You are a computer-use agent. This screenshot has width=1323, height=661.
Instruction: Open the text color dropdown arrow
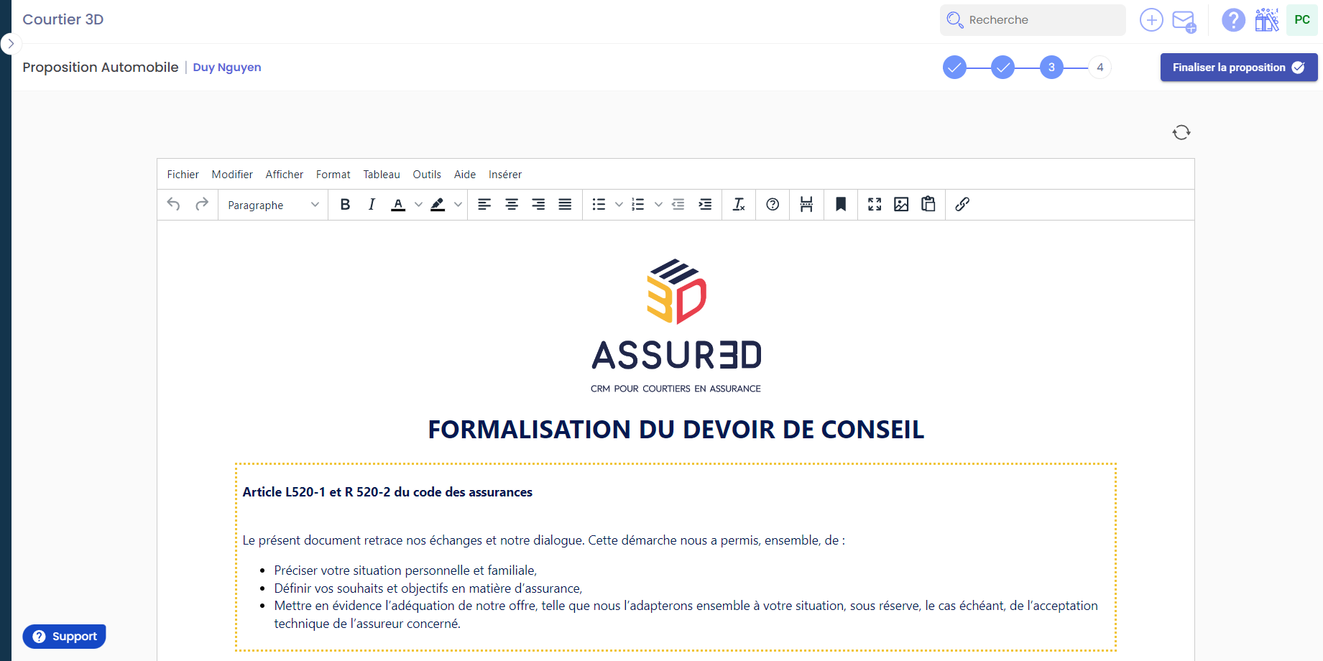[419, 205]
